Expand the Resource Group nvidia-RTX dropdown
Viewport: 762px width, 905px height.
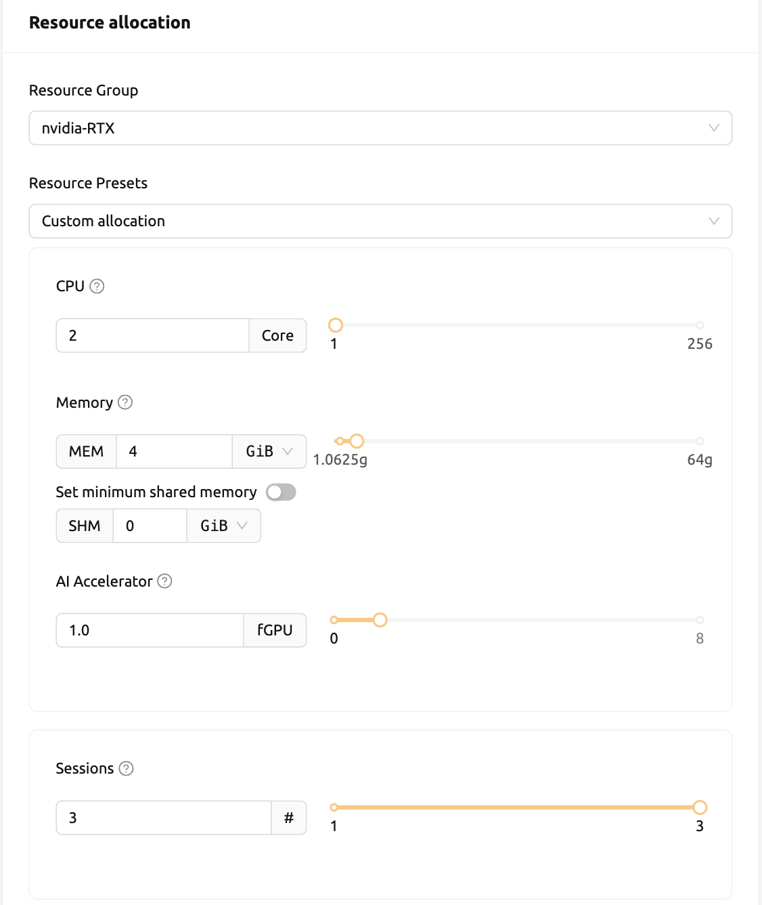tap(380, 128)
